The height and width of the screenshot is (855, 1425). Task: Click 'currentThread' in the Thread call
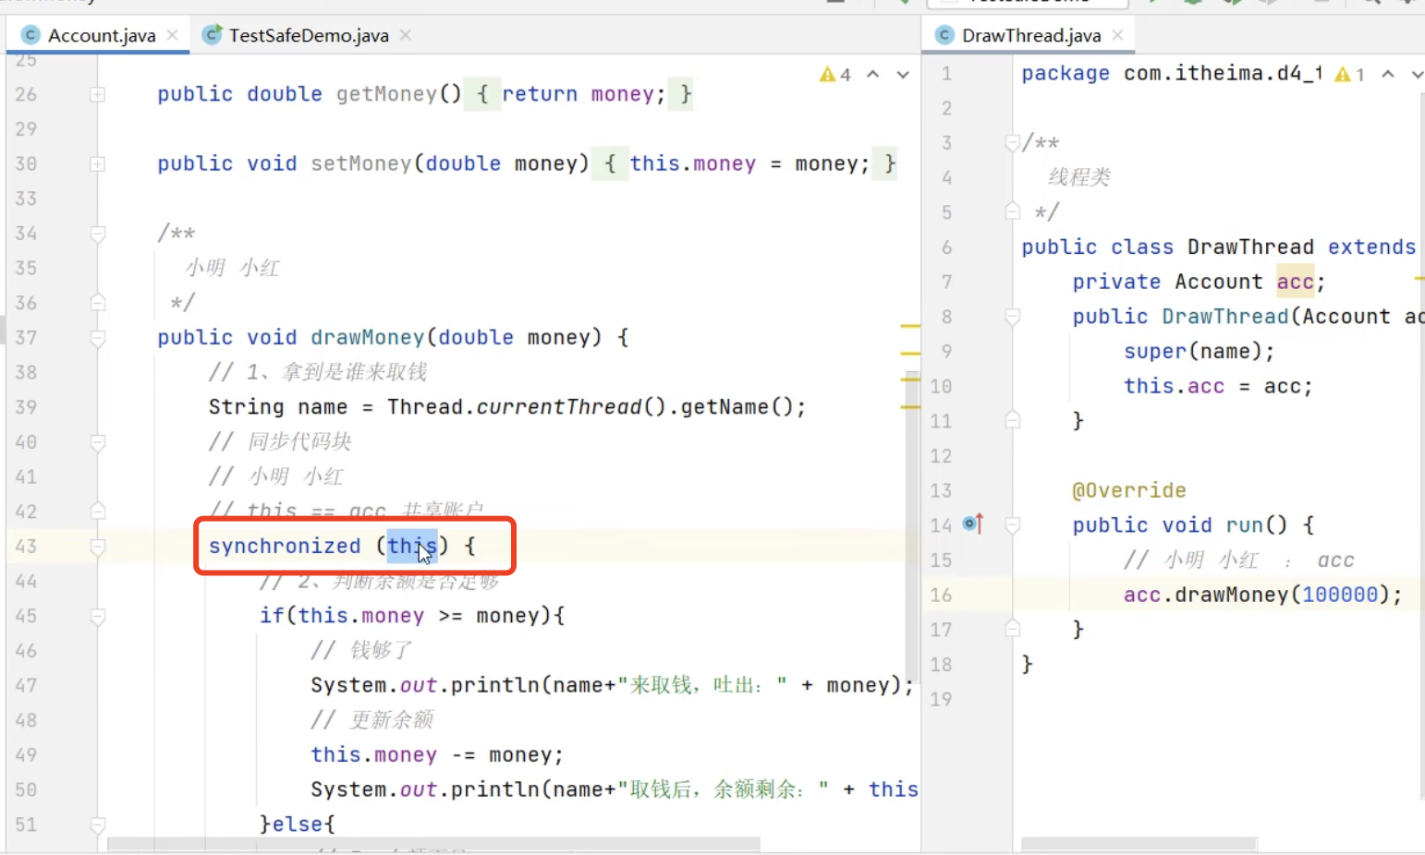[558, 407]
